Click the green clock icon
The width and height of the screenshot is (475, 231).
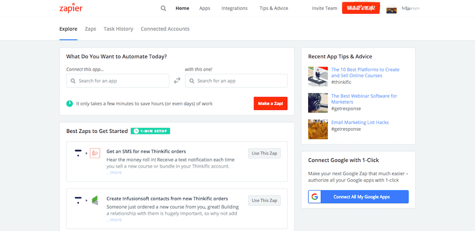click(70, 103)
